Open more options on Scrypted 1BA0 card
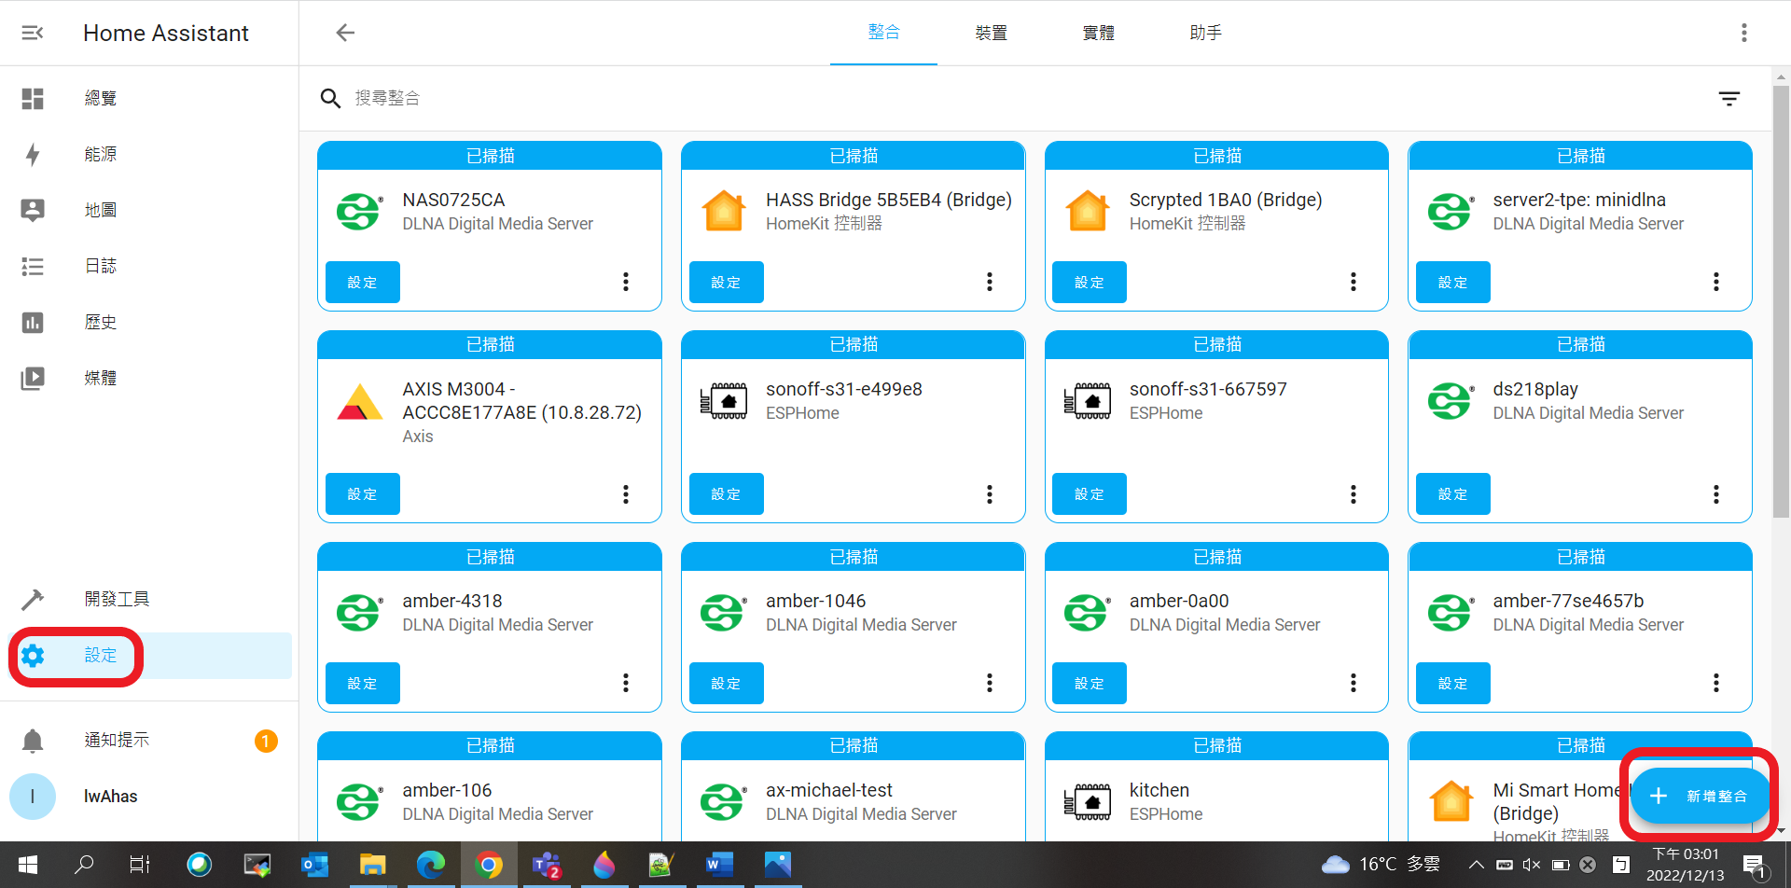1791x888 pixels. 1354,282
